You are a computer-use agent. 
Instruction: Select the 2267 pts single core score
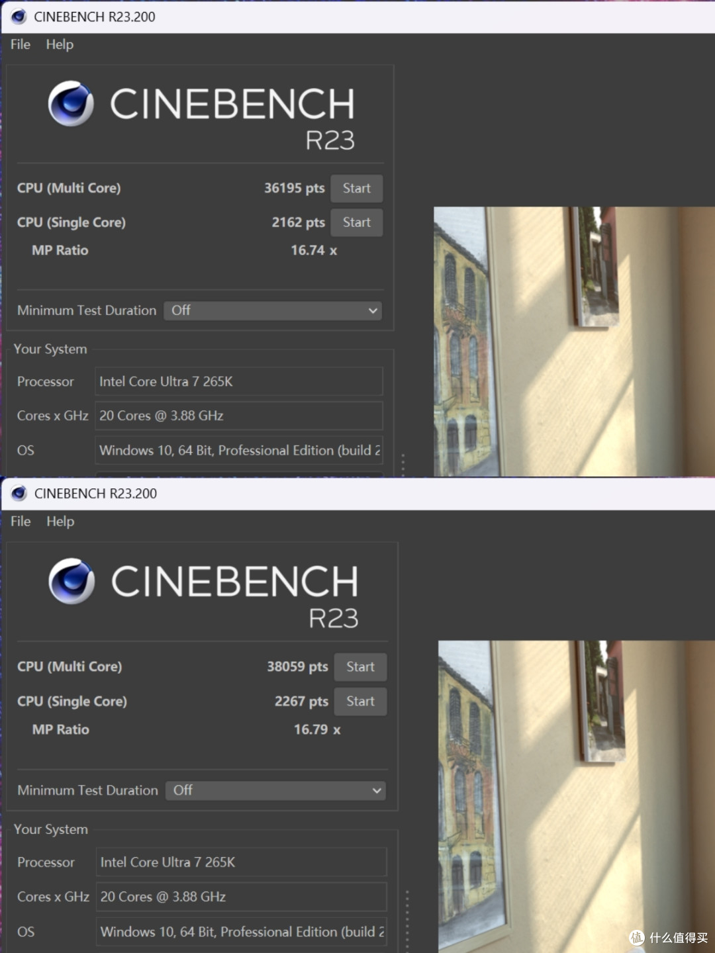tap(301, 701)
